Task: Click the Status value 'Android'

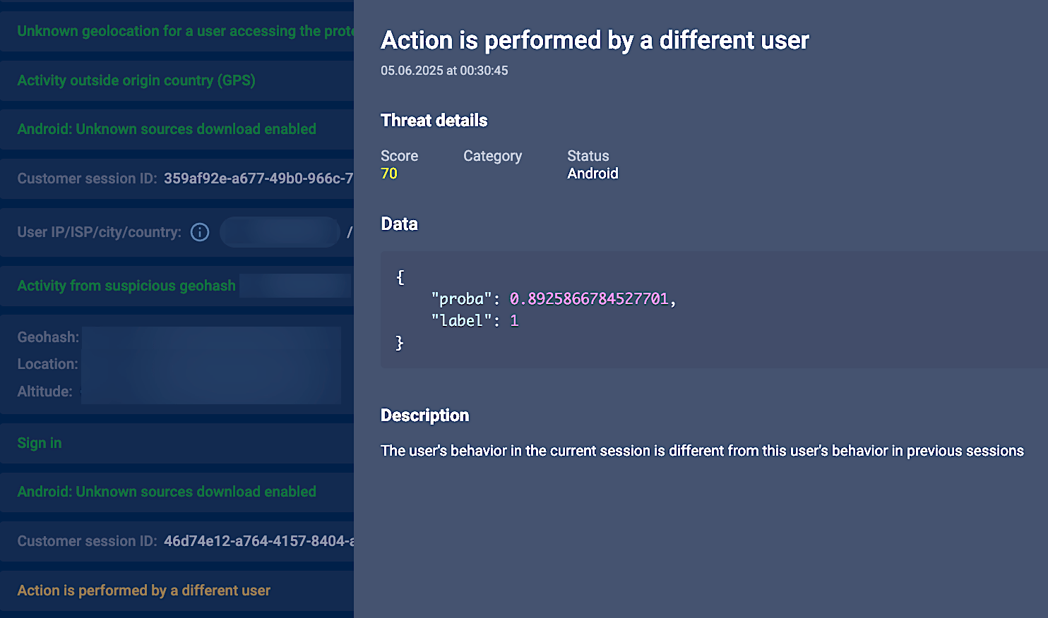Action: (593, 173)
